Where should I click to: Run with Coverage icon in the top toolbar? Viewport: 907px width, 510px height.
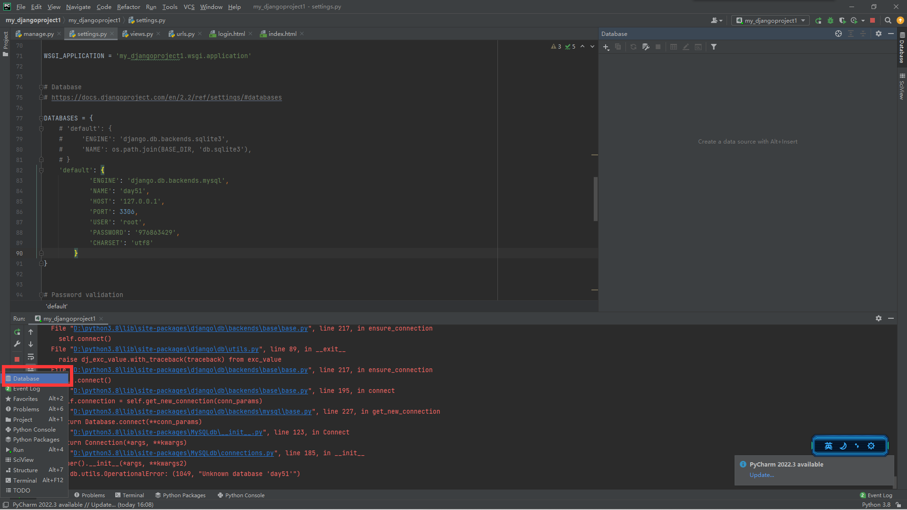point(842,20)
